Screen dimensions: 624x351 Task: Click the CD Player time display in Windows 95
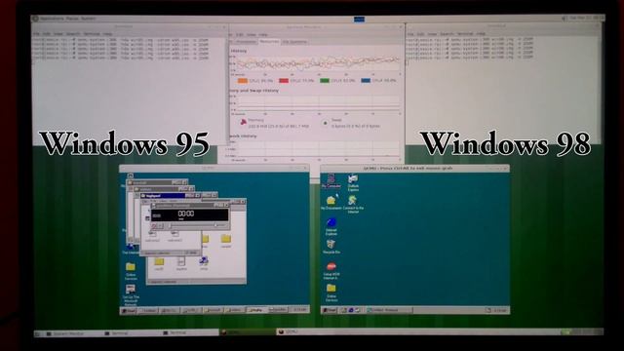190,214
